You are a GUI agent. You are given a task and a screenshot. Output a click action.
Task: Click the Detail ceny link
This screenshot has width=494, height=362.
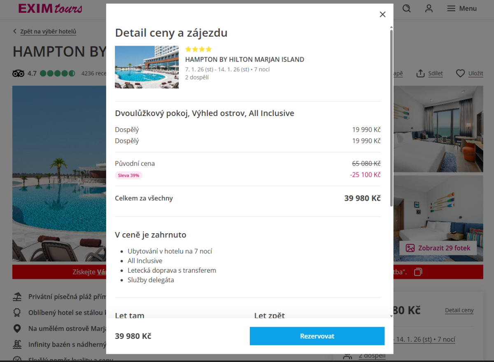pyautogui.click(x=459, y=311)
